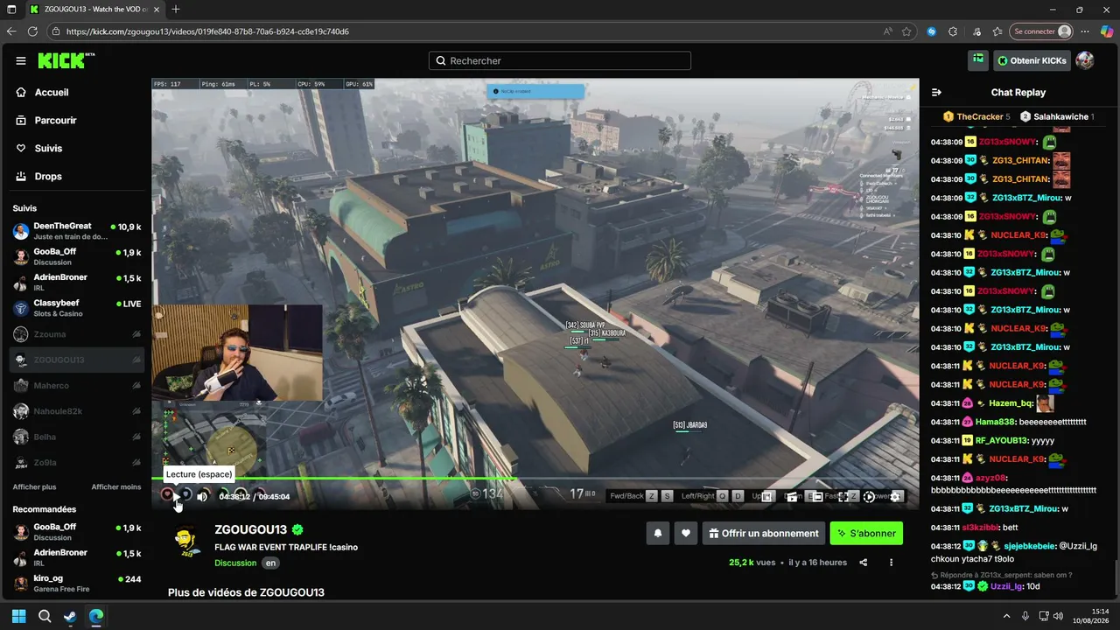Open followed channel AdrienBroner under Suivis
The image size is (1120, 630).
click(x=77, y=283)
